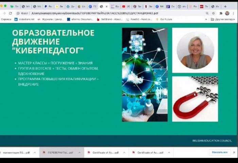The width and height of the screenshot is (238, 163).
Task: Close the downloads bar
Action: coord(234,152)
